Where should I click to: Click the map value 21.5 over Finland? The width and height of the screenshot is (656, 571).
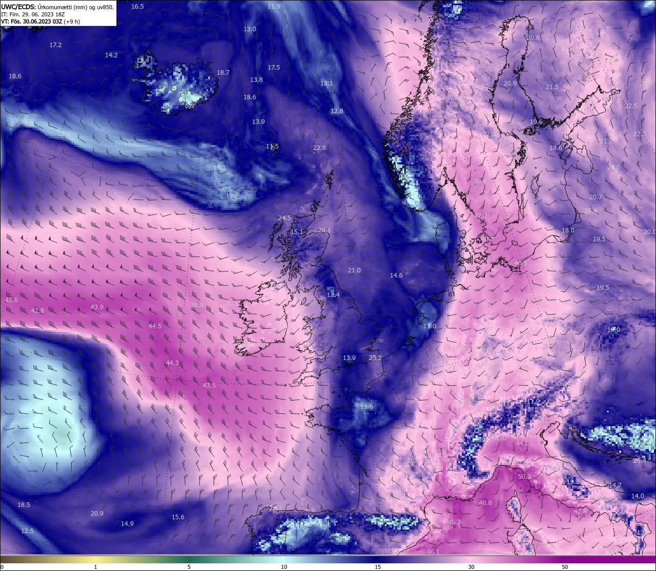click(552, 87)
